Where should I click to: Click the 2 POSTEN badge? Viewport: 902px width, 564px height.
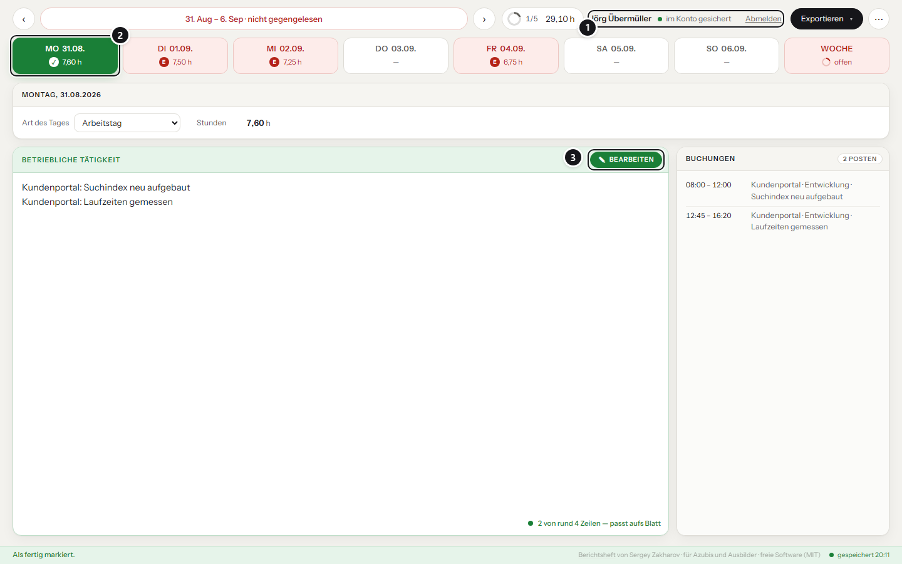tap(860, 159)
